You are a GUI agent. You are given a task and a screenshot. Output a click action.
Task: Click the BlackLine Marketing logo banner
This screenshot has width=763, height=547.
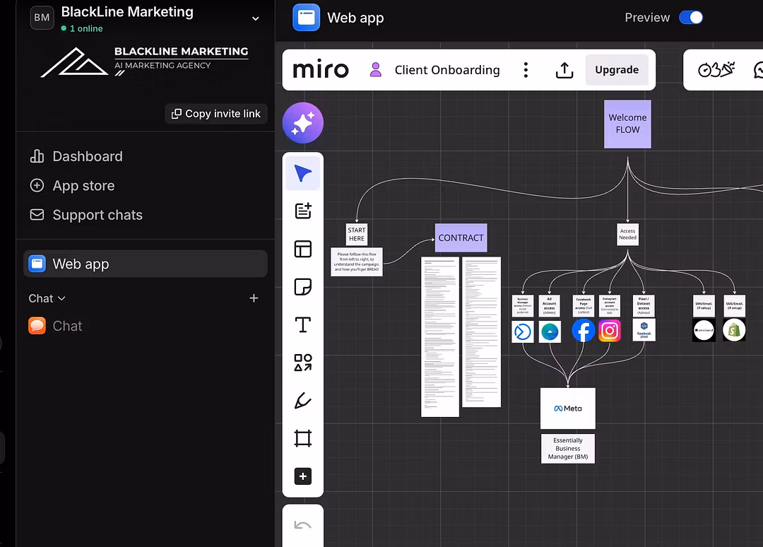[145, 61]
